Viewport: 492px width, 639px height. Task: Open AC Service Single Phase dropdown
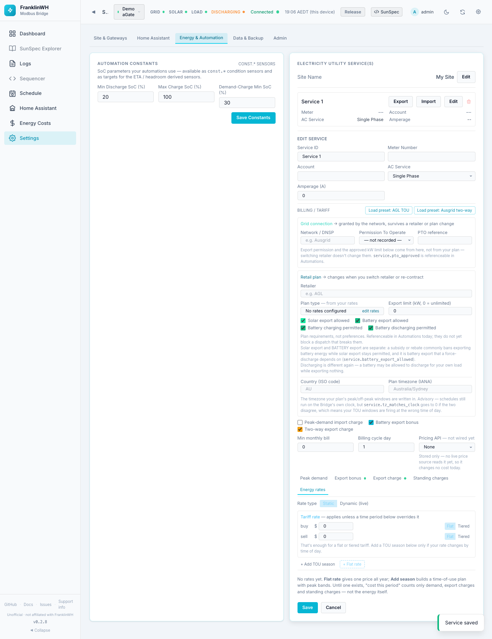tap(431, 176)
